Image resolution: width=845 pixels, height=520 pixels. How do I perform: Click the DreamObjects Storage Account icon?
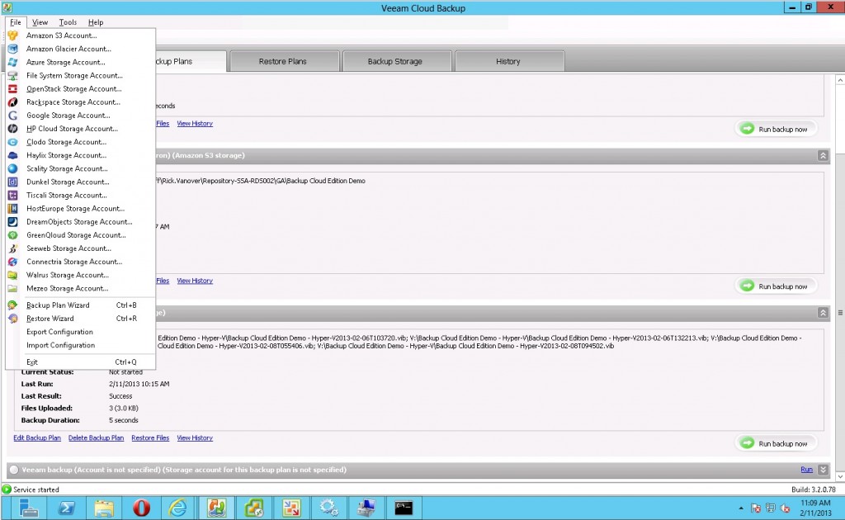13,221
